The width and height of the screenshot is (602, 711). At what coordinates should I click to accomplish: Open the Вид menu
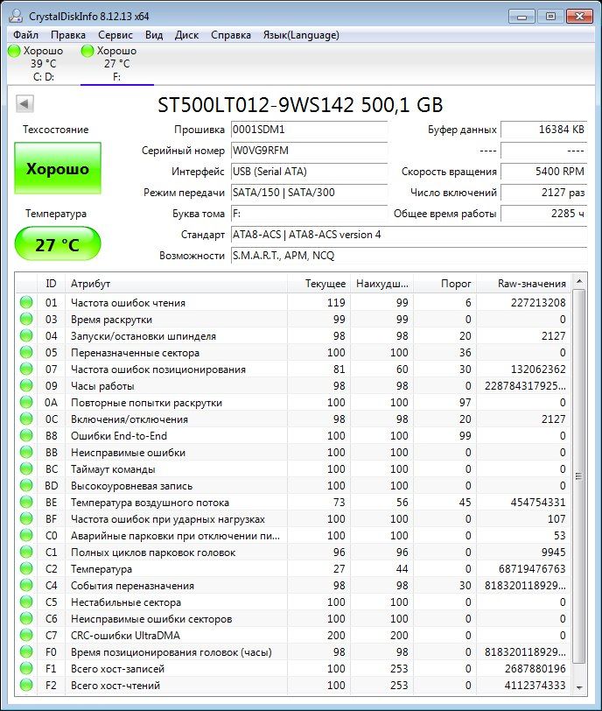154,35
